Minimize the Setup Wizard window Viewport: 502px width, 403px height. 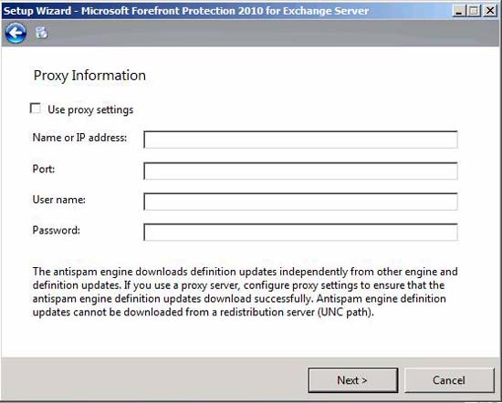pos(459,11)
